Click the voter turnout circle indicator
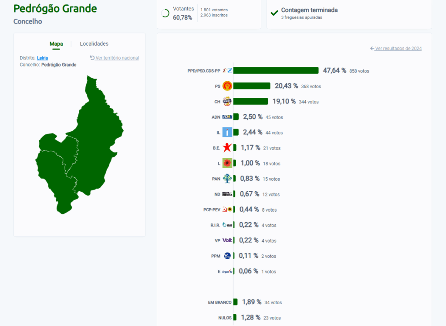This screenshot has width=446, height=326. tap(165, 13)
